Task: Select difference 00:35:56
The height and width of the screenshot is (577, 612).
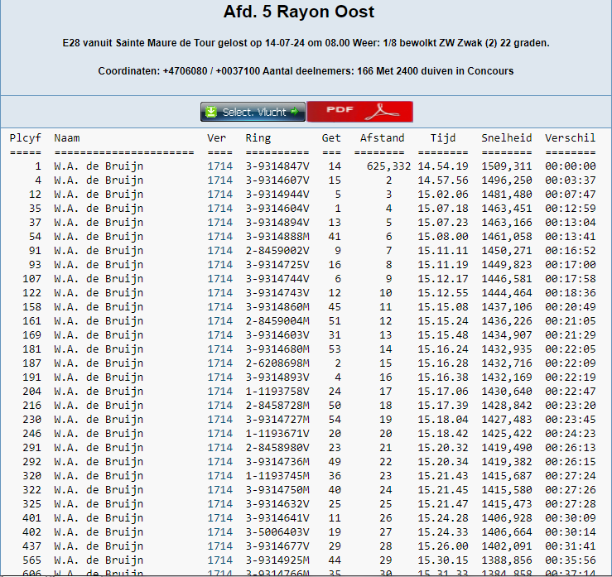Action: (x=571, y=560)
